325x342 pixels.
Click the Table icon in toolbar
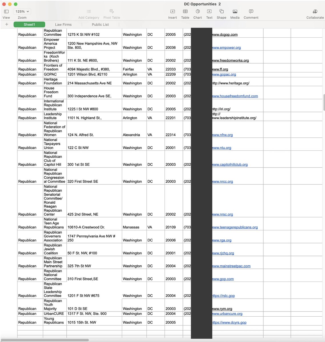[x=185, y=11]
